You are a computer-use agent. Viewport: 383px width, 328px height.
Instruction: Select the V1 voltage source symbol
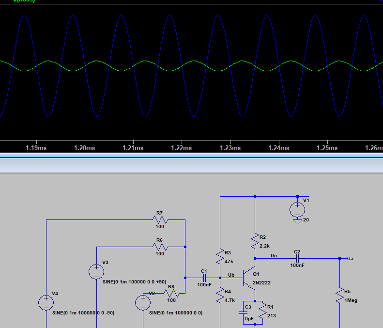tap(297, 210)
